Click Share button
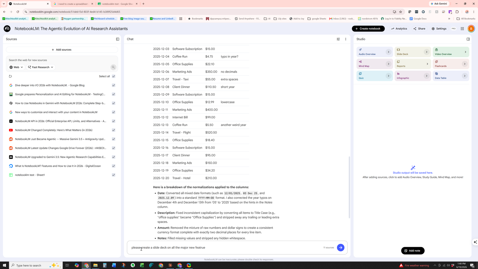 pos(419,29)
